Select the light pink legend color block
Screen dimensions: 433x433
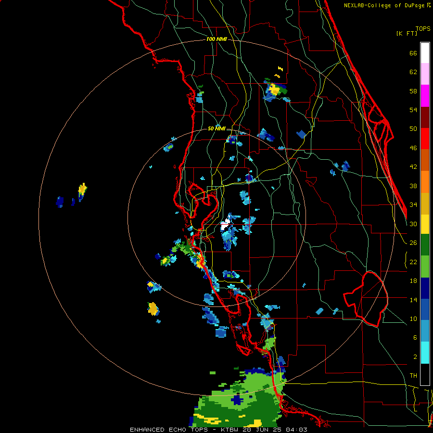pyautogui.click(x=425, y=74)
